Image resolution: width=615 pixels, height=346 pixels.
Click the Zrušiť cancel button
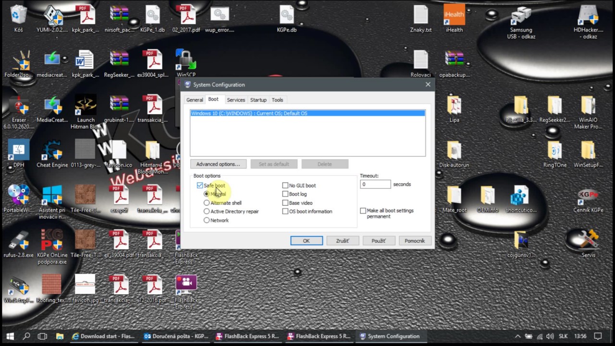pyautogui.click(x=343, y=241)
